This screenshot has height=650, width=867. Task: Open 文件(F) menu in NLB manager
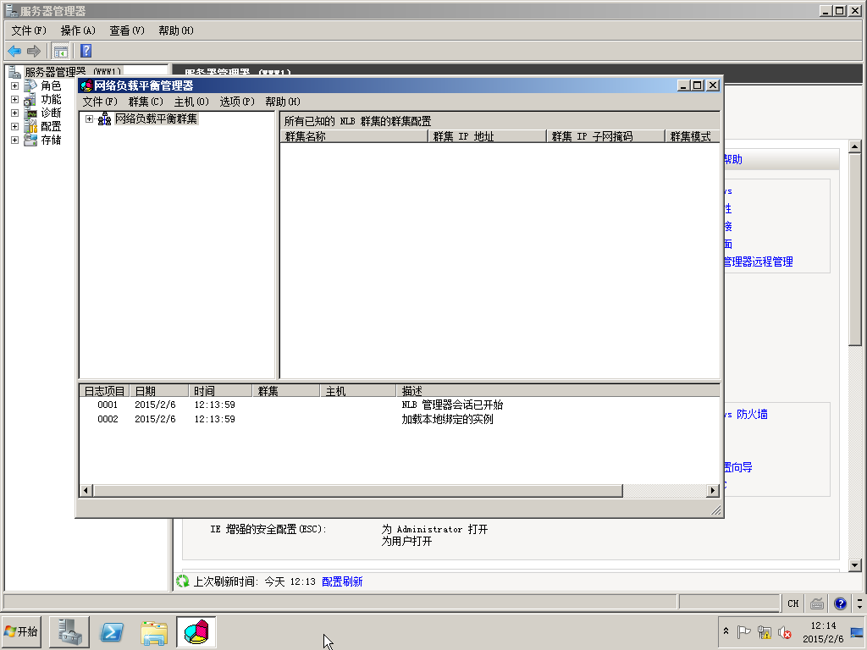pos(100,102)
